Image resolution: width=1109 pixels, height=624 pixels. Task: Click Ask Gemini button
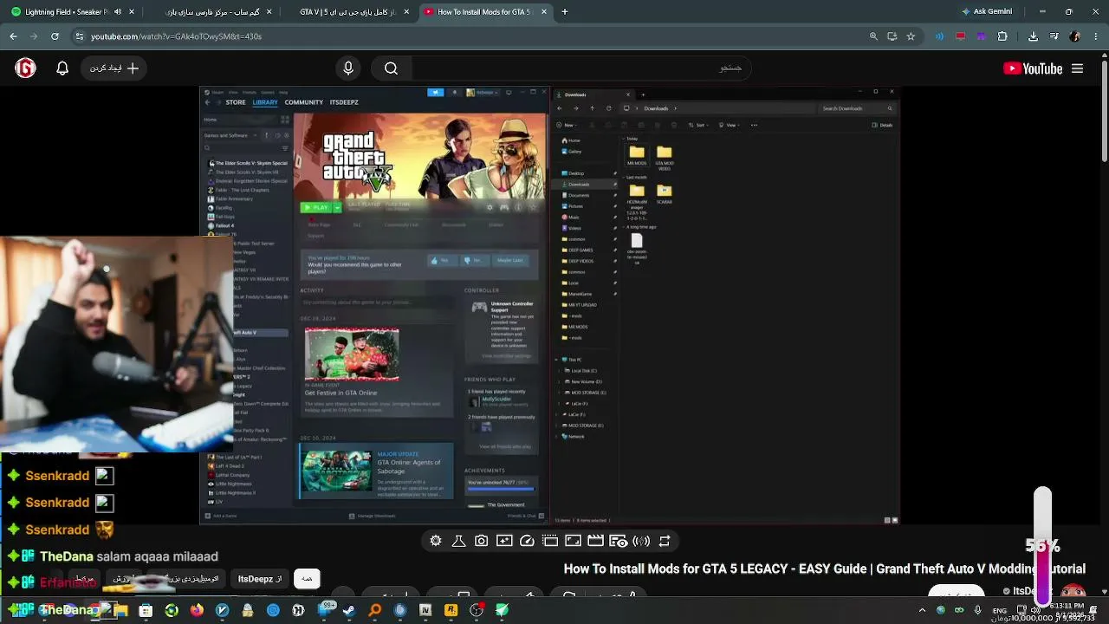[x=989, y=12]
